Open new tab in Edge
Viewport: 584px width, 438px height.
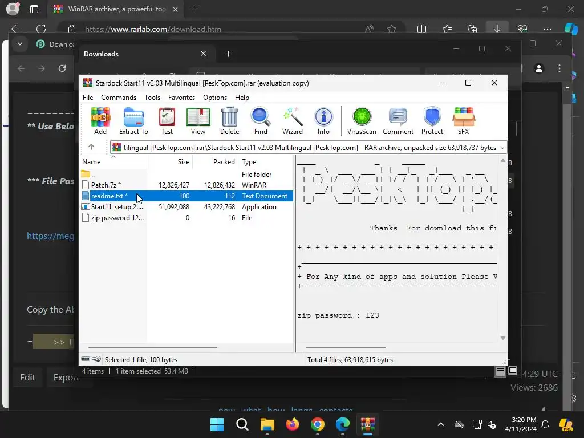tap(194, 9)
